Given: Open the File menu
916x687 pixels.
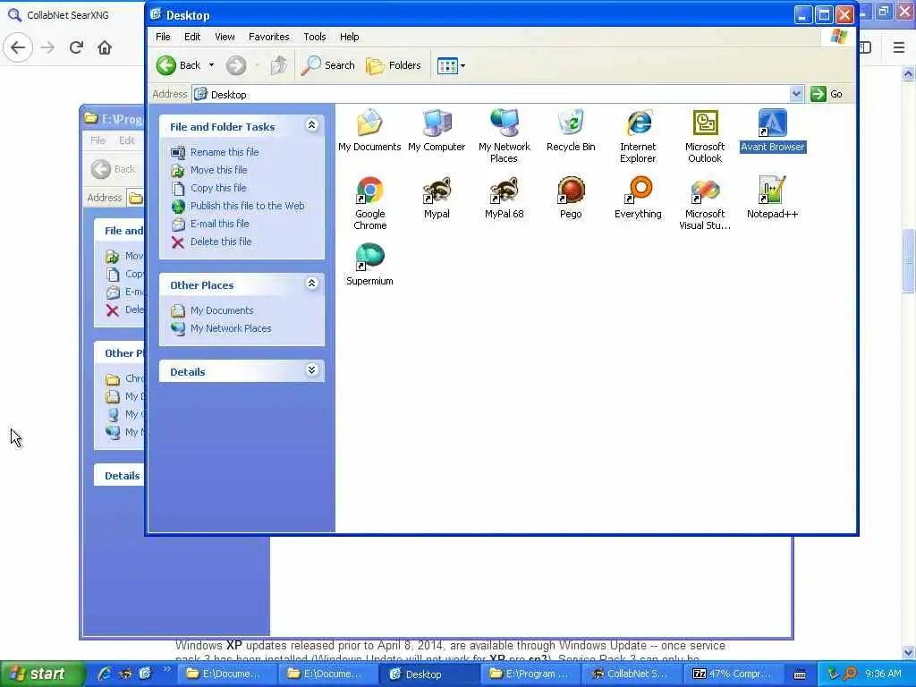Looking at the screenshot, I should (x=163, y=37).
